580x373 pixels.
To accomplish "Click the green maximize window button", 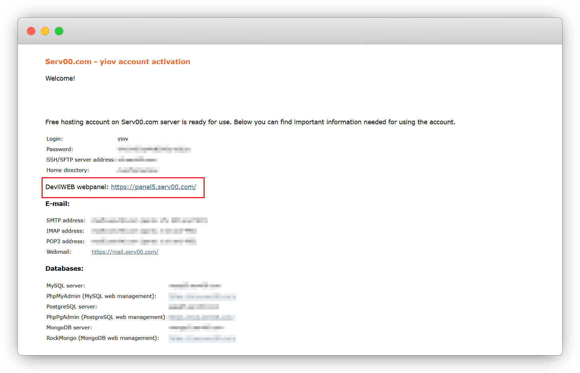I will tap(59, 31).
